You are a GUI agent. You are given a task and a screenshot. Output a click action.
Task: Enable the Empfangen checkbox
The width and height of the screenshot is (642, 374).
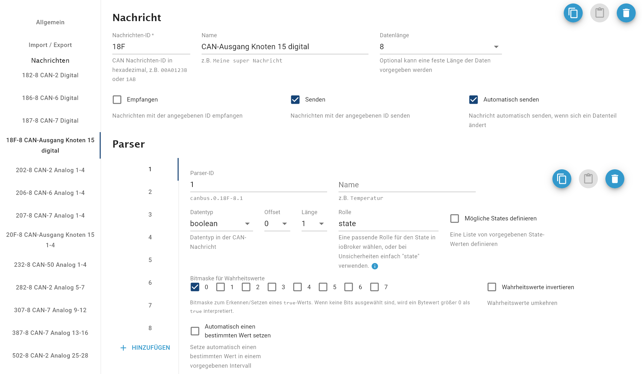[x=117, y=100]
